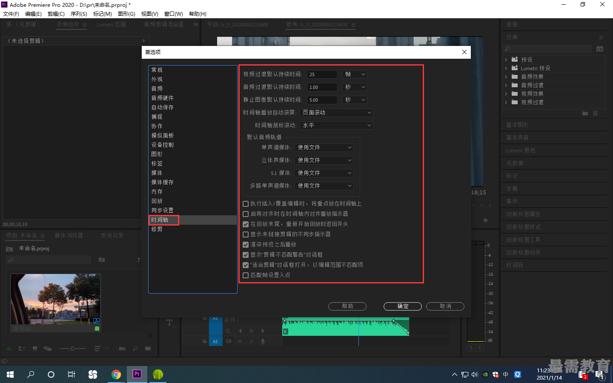Viewport: 613px width, 383px height.
Task: Click the 帮助 button
Action: [347, 306]
